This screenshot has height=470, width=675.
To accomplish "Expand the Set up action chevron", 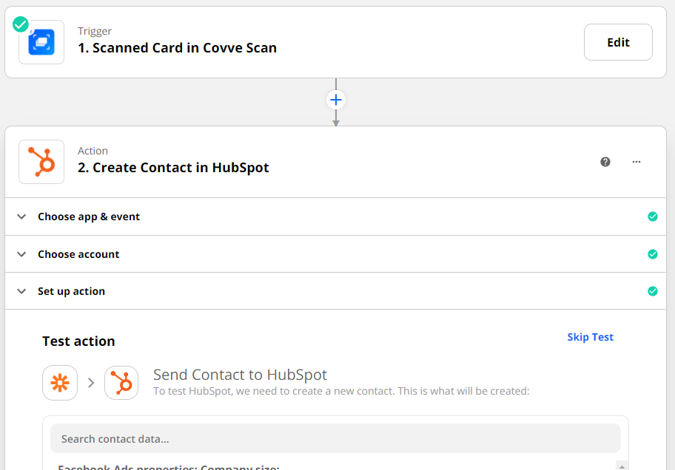I will click(21, 291).
